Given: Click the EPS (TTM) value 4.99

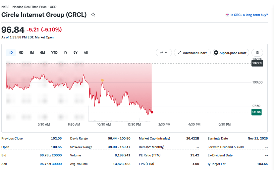Looking at the screenshot, I should [196, 164].
